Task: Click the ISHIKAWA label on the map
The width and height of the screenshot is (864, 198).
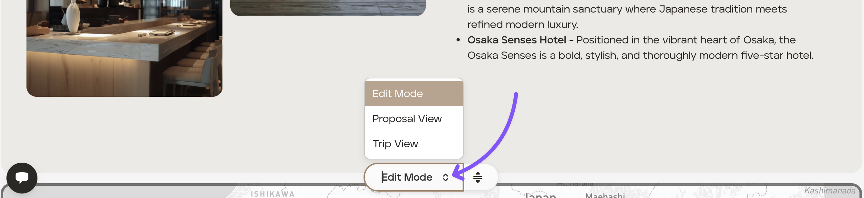Action: [x=273, y=194]
